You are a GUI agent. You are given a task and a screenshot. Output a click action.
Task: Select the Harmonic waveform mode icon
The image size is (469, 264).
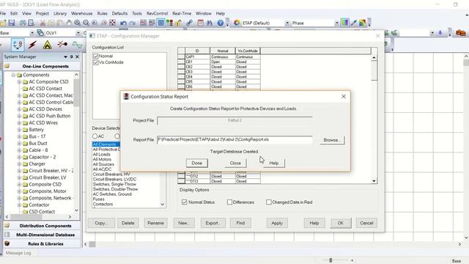[77, 45]
